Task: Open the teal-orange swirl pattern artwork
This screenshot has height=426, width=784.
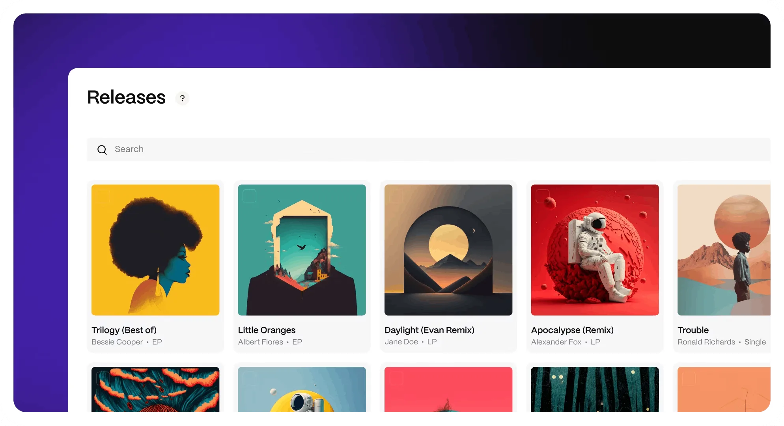Action: click(x=155, y=390)
